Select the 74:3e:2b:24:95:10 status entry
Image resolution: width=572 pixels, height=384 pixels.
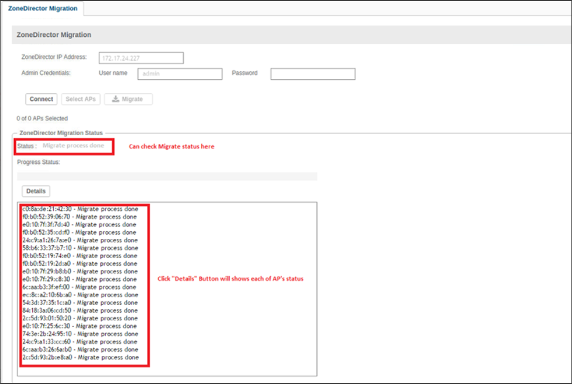80,334
